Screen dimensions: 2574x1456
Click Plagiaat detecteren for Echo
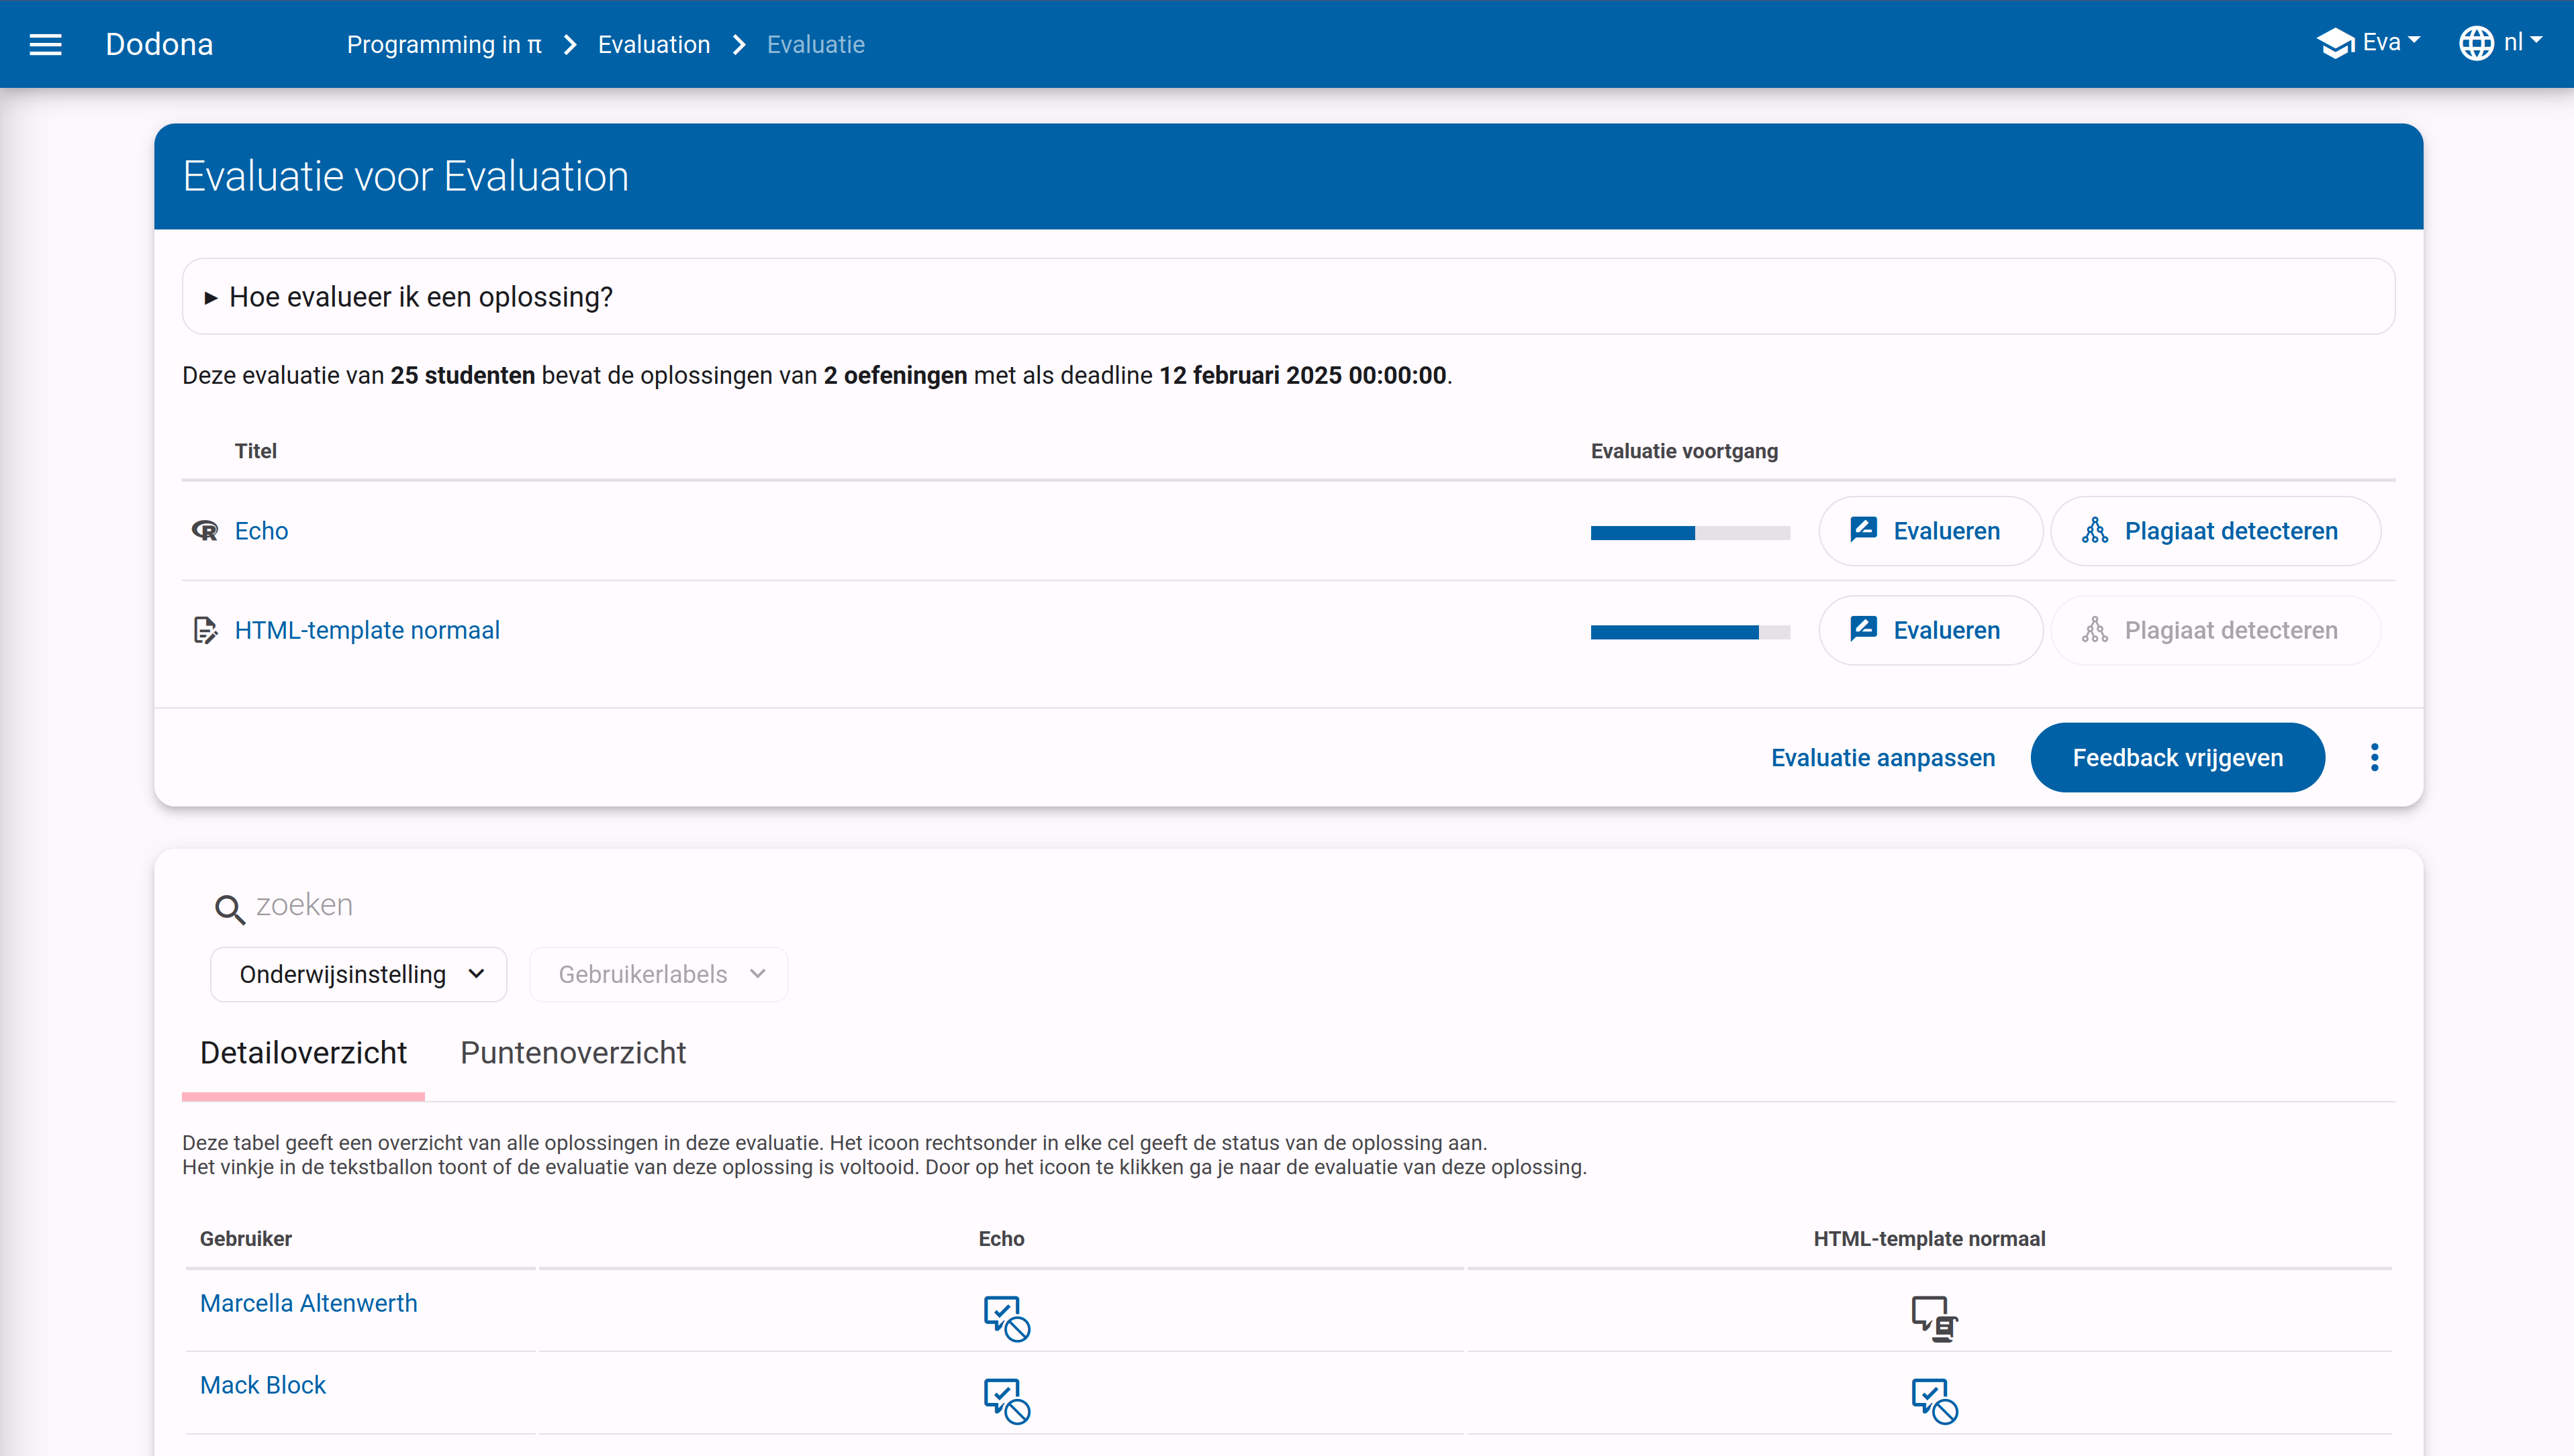pos(2215,531)
